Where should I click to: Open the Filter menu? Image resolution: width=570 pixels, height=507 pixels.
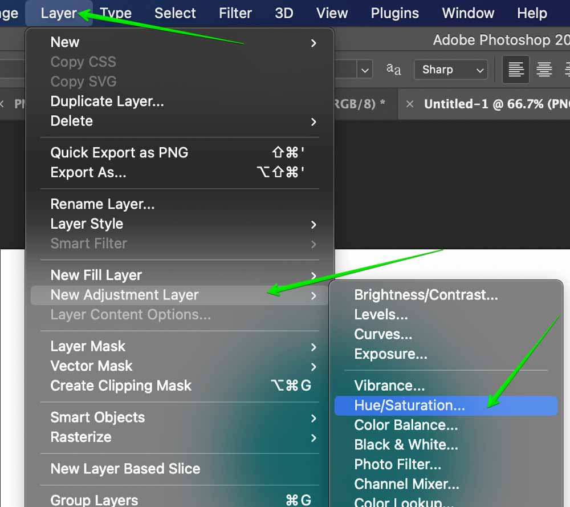pyautogui.click(x=235, y=13)
